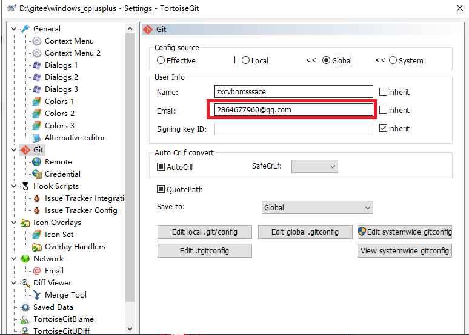
Task: Click the bug icon for Issue Tracker Config
Action: (x=37, y=210)
